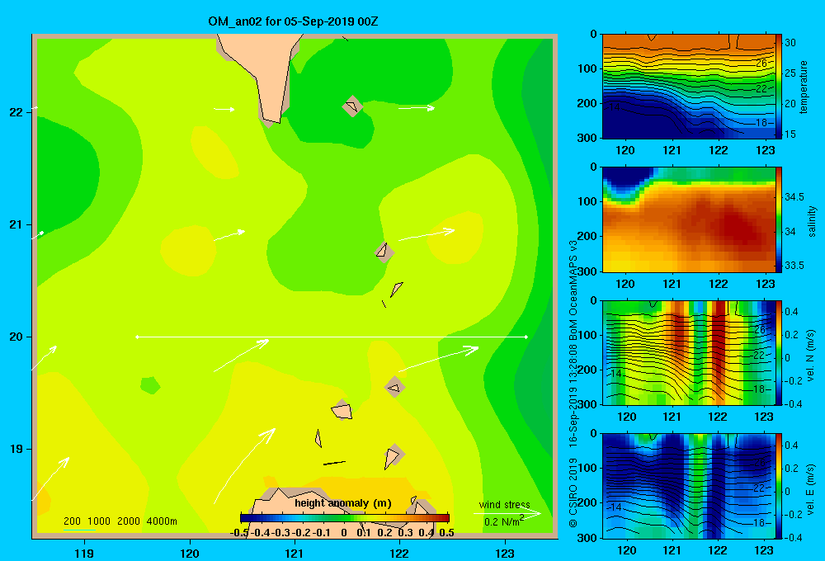Screen dimensions: 825x561
Task: Click the '0.2 N/m2' wind stress value
Action: pos(503,521)
